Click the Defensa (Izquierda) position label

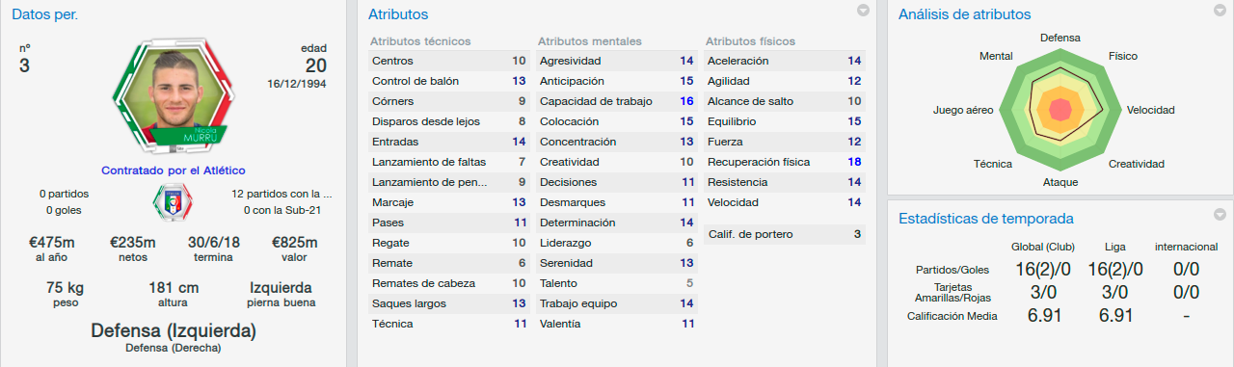tap(174, 330)
